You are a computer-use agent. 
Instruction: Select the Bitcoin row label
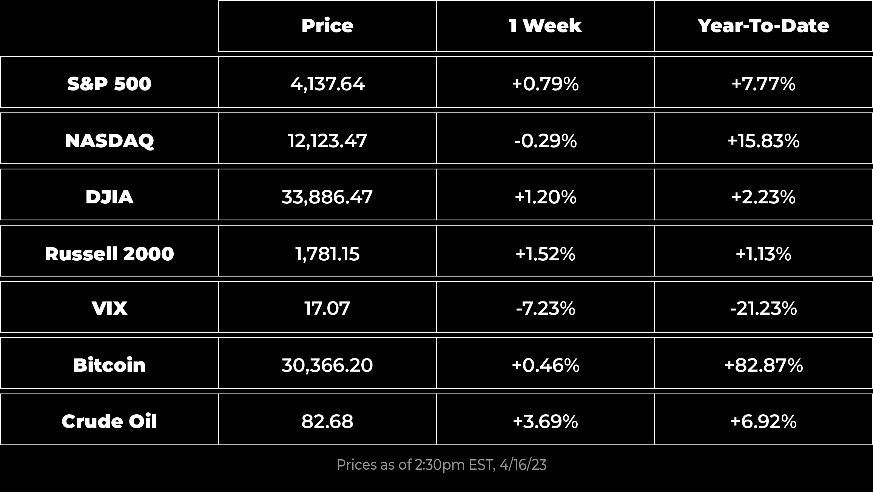click(109, 365)
